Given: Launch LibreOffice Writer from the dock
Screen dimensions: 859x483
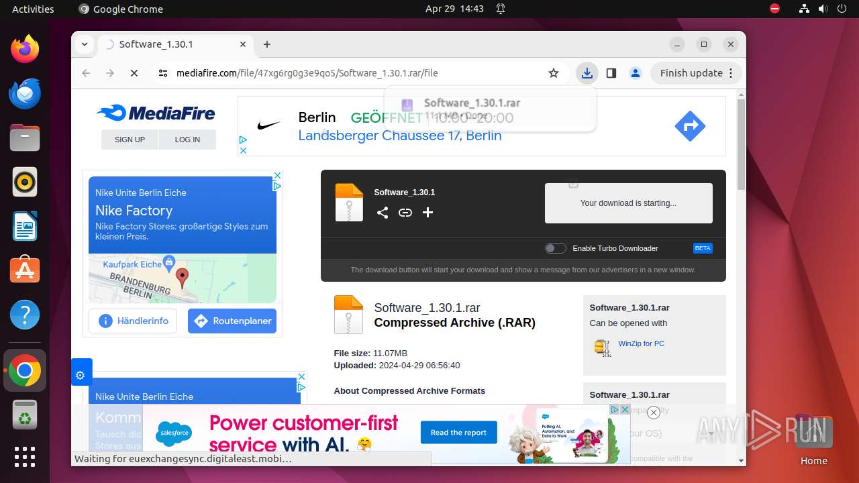Looking at the screenshot, I should click(25, 226).
